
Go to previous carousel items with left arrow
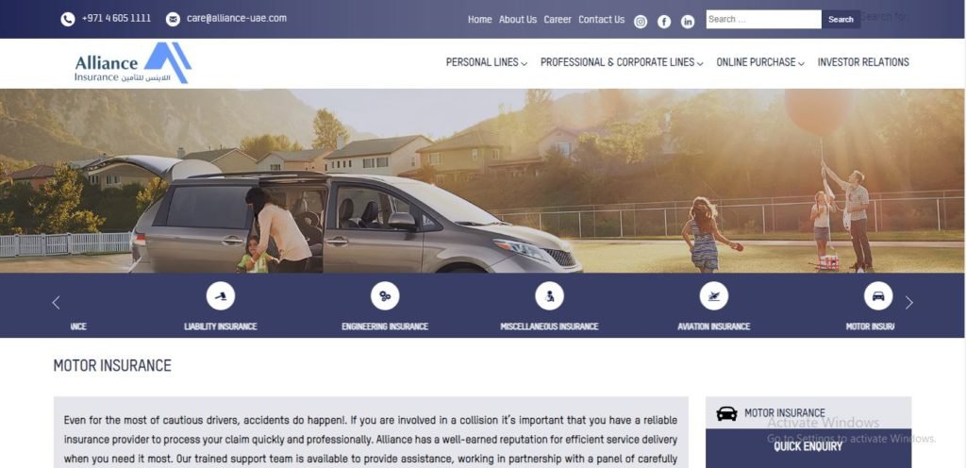(x=56, y=302)
